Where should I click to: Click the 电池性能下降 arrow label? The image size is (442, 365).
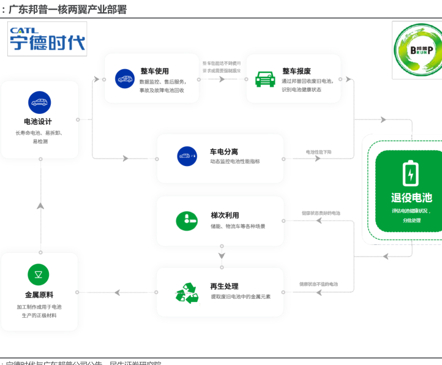coord(318,152)
